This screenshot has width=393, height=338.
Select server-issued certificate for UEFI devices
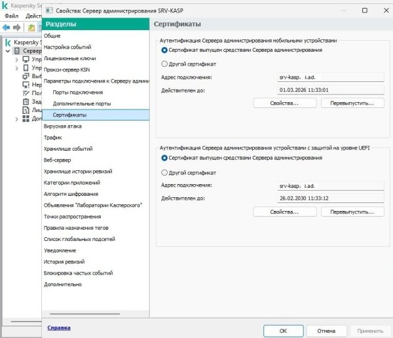[x=164, y=158]
